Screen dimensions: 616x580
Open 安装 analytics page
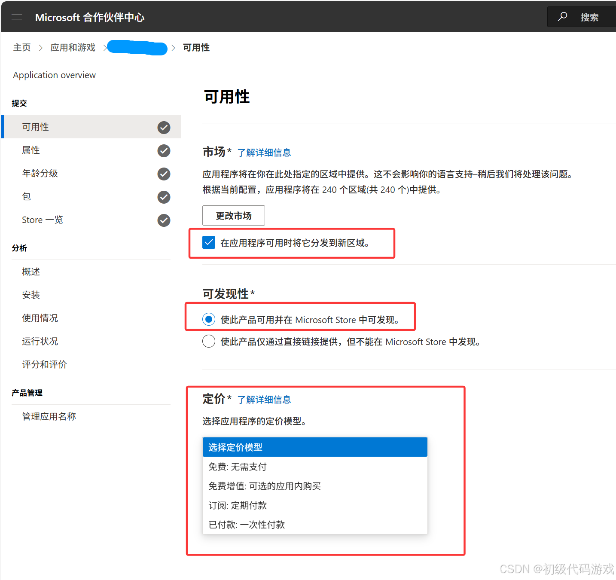pyautogui.click(x=31, y=295)
